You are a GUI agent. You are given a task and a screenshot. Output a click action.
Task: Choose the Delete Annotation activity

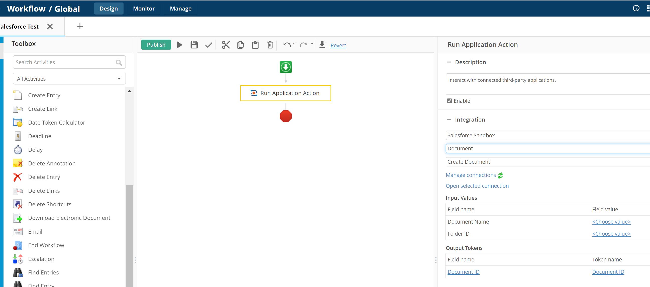tap(52, 163)
